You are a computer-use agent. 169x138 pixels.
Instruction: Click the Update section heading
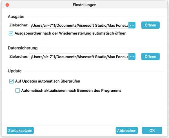point(15,71)
